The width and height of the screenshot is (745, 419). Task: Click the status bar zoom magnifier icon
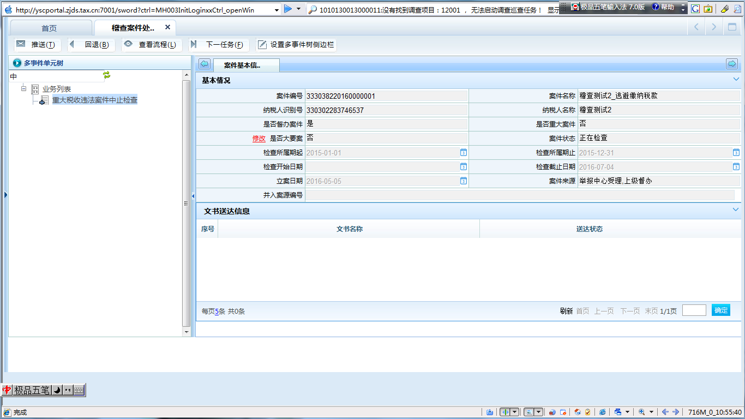tap(641, 412)
